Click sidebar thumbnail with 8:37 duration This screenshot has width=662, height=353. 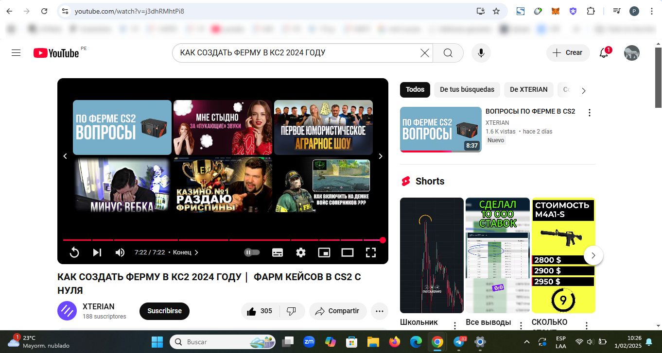[x=441, y=130]
